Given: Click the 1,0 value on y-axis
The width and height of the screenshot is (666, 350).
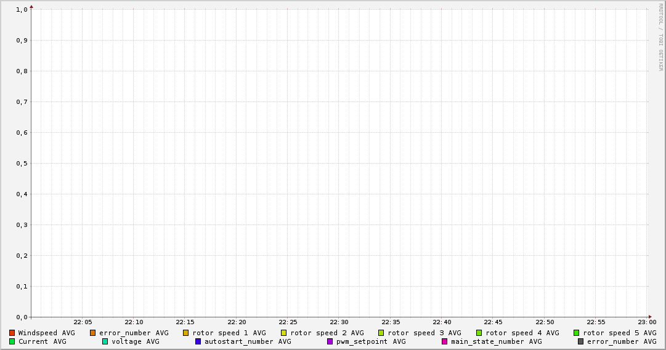Looking at the screenshot, I should 22,10.
